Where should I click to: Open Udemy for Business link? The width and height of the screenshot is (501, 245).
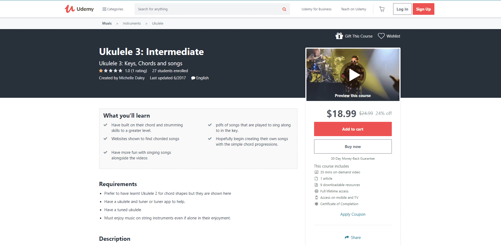tap(316, 9)
